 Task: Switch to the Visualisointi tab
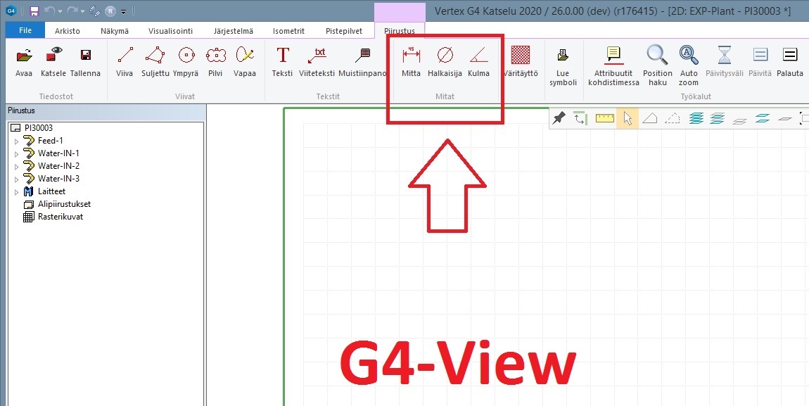pos(171,31)
